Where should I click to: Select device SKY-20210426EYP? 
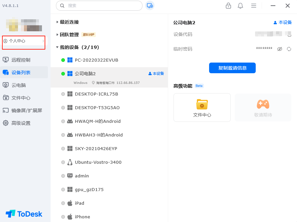[109, 148]
